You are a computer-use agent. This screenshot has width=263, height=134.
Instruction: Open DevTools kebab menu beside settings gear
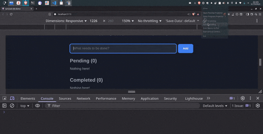[x=250, y=98]
